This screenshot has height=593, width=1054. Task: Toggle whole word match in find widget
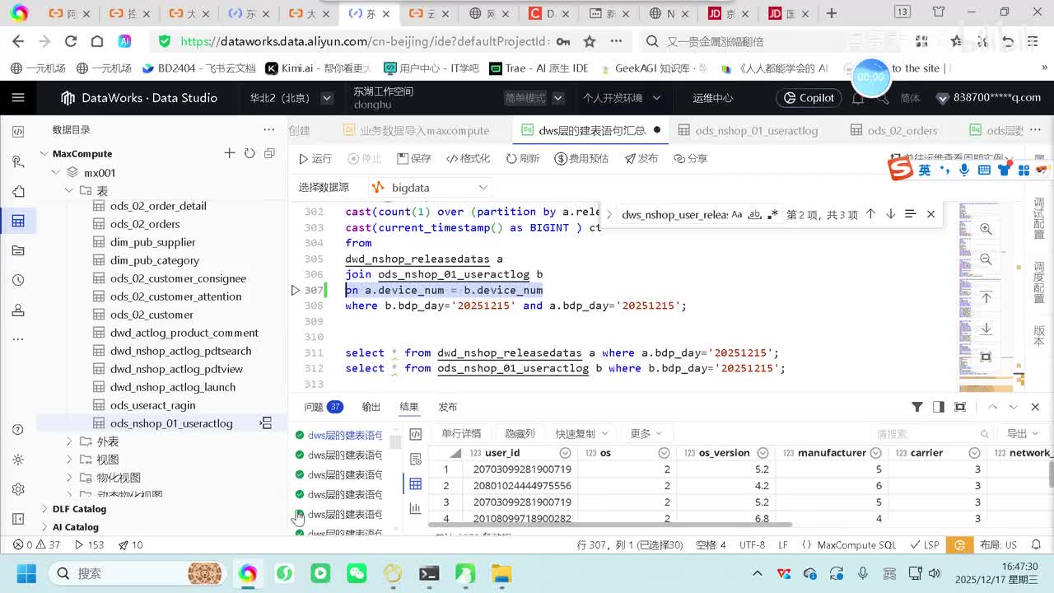(754, 214)
